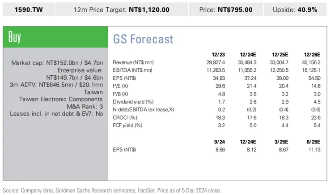This screenshot has height=195, width=331.
Task: Click the Source footnote text
Action: point(112,191)
